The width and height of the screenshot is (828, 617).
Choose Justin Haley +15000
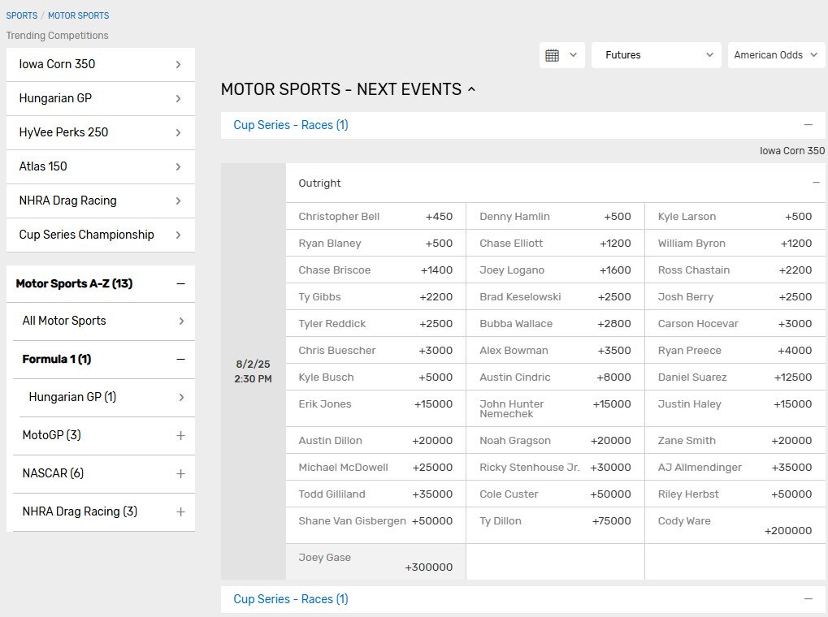pos(735,409)
